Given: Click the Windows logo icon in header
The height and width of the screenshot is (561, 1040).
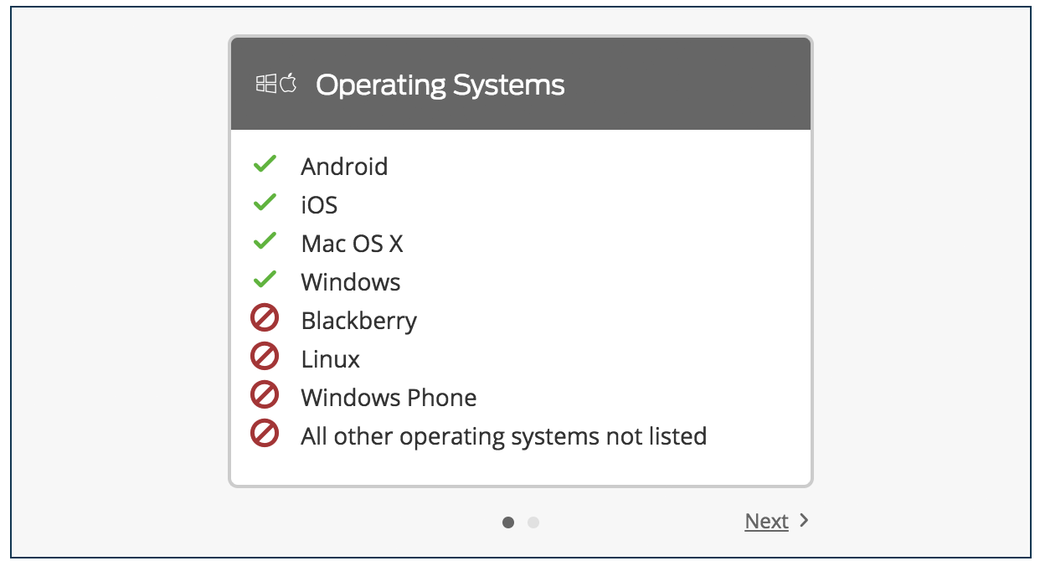Looking at the screenshot, I should coord(266,83).
